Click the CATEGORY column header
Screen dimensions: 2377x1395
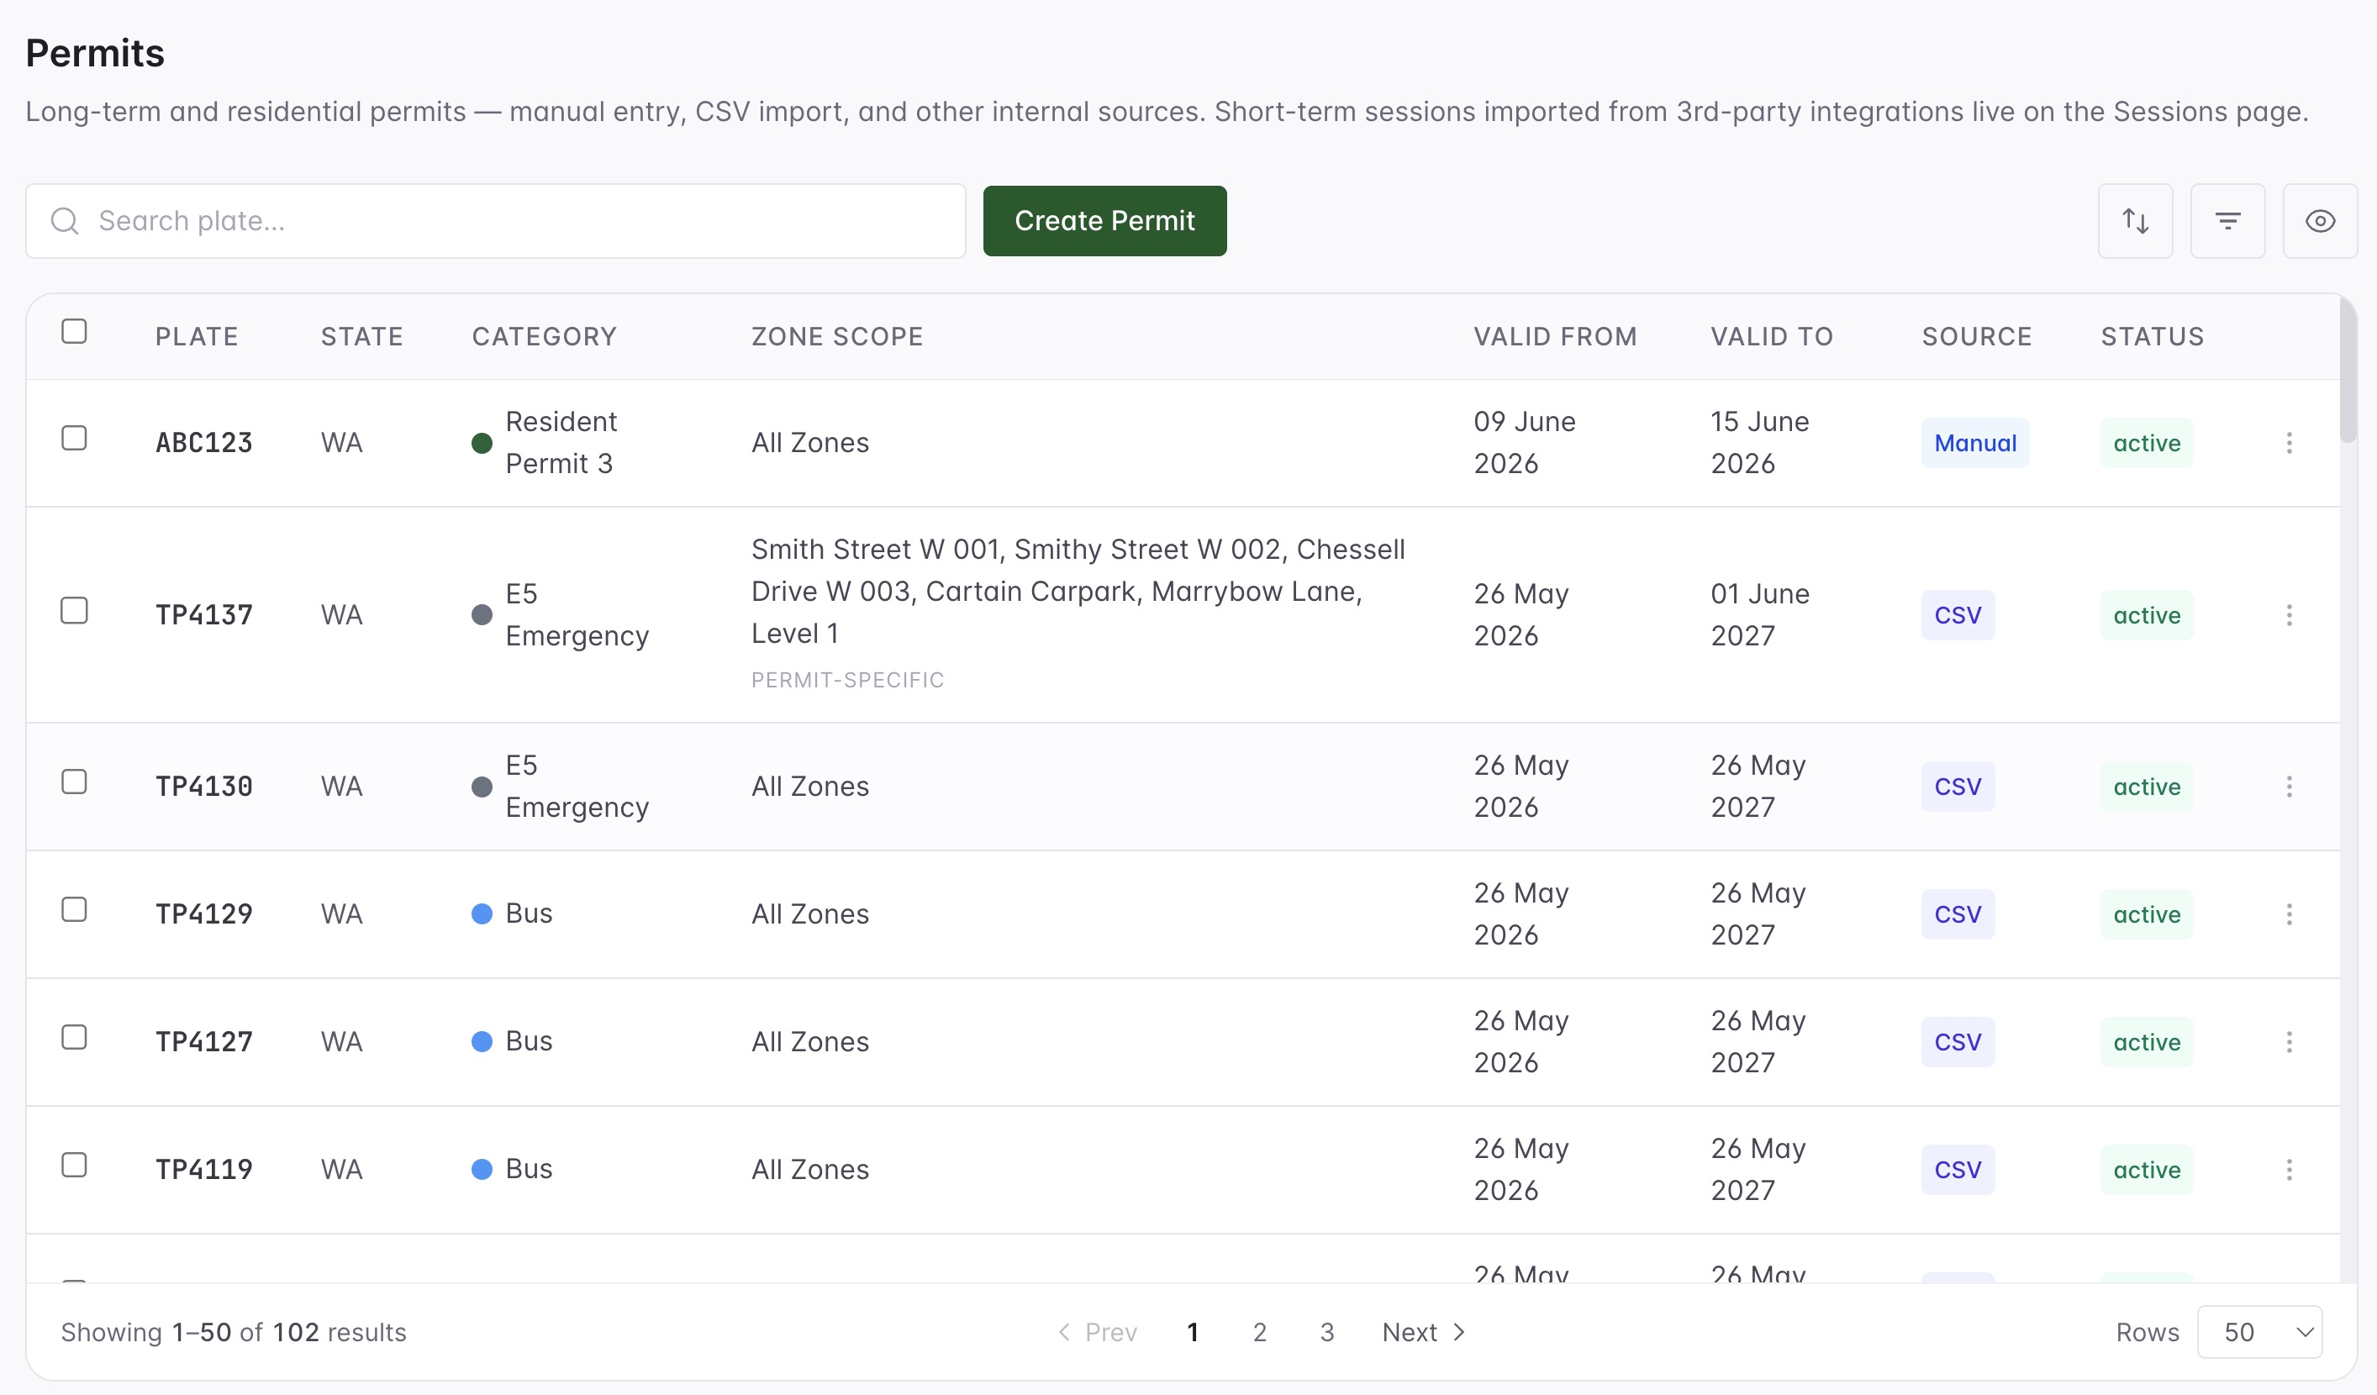[545, 337]
